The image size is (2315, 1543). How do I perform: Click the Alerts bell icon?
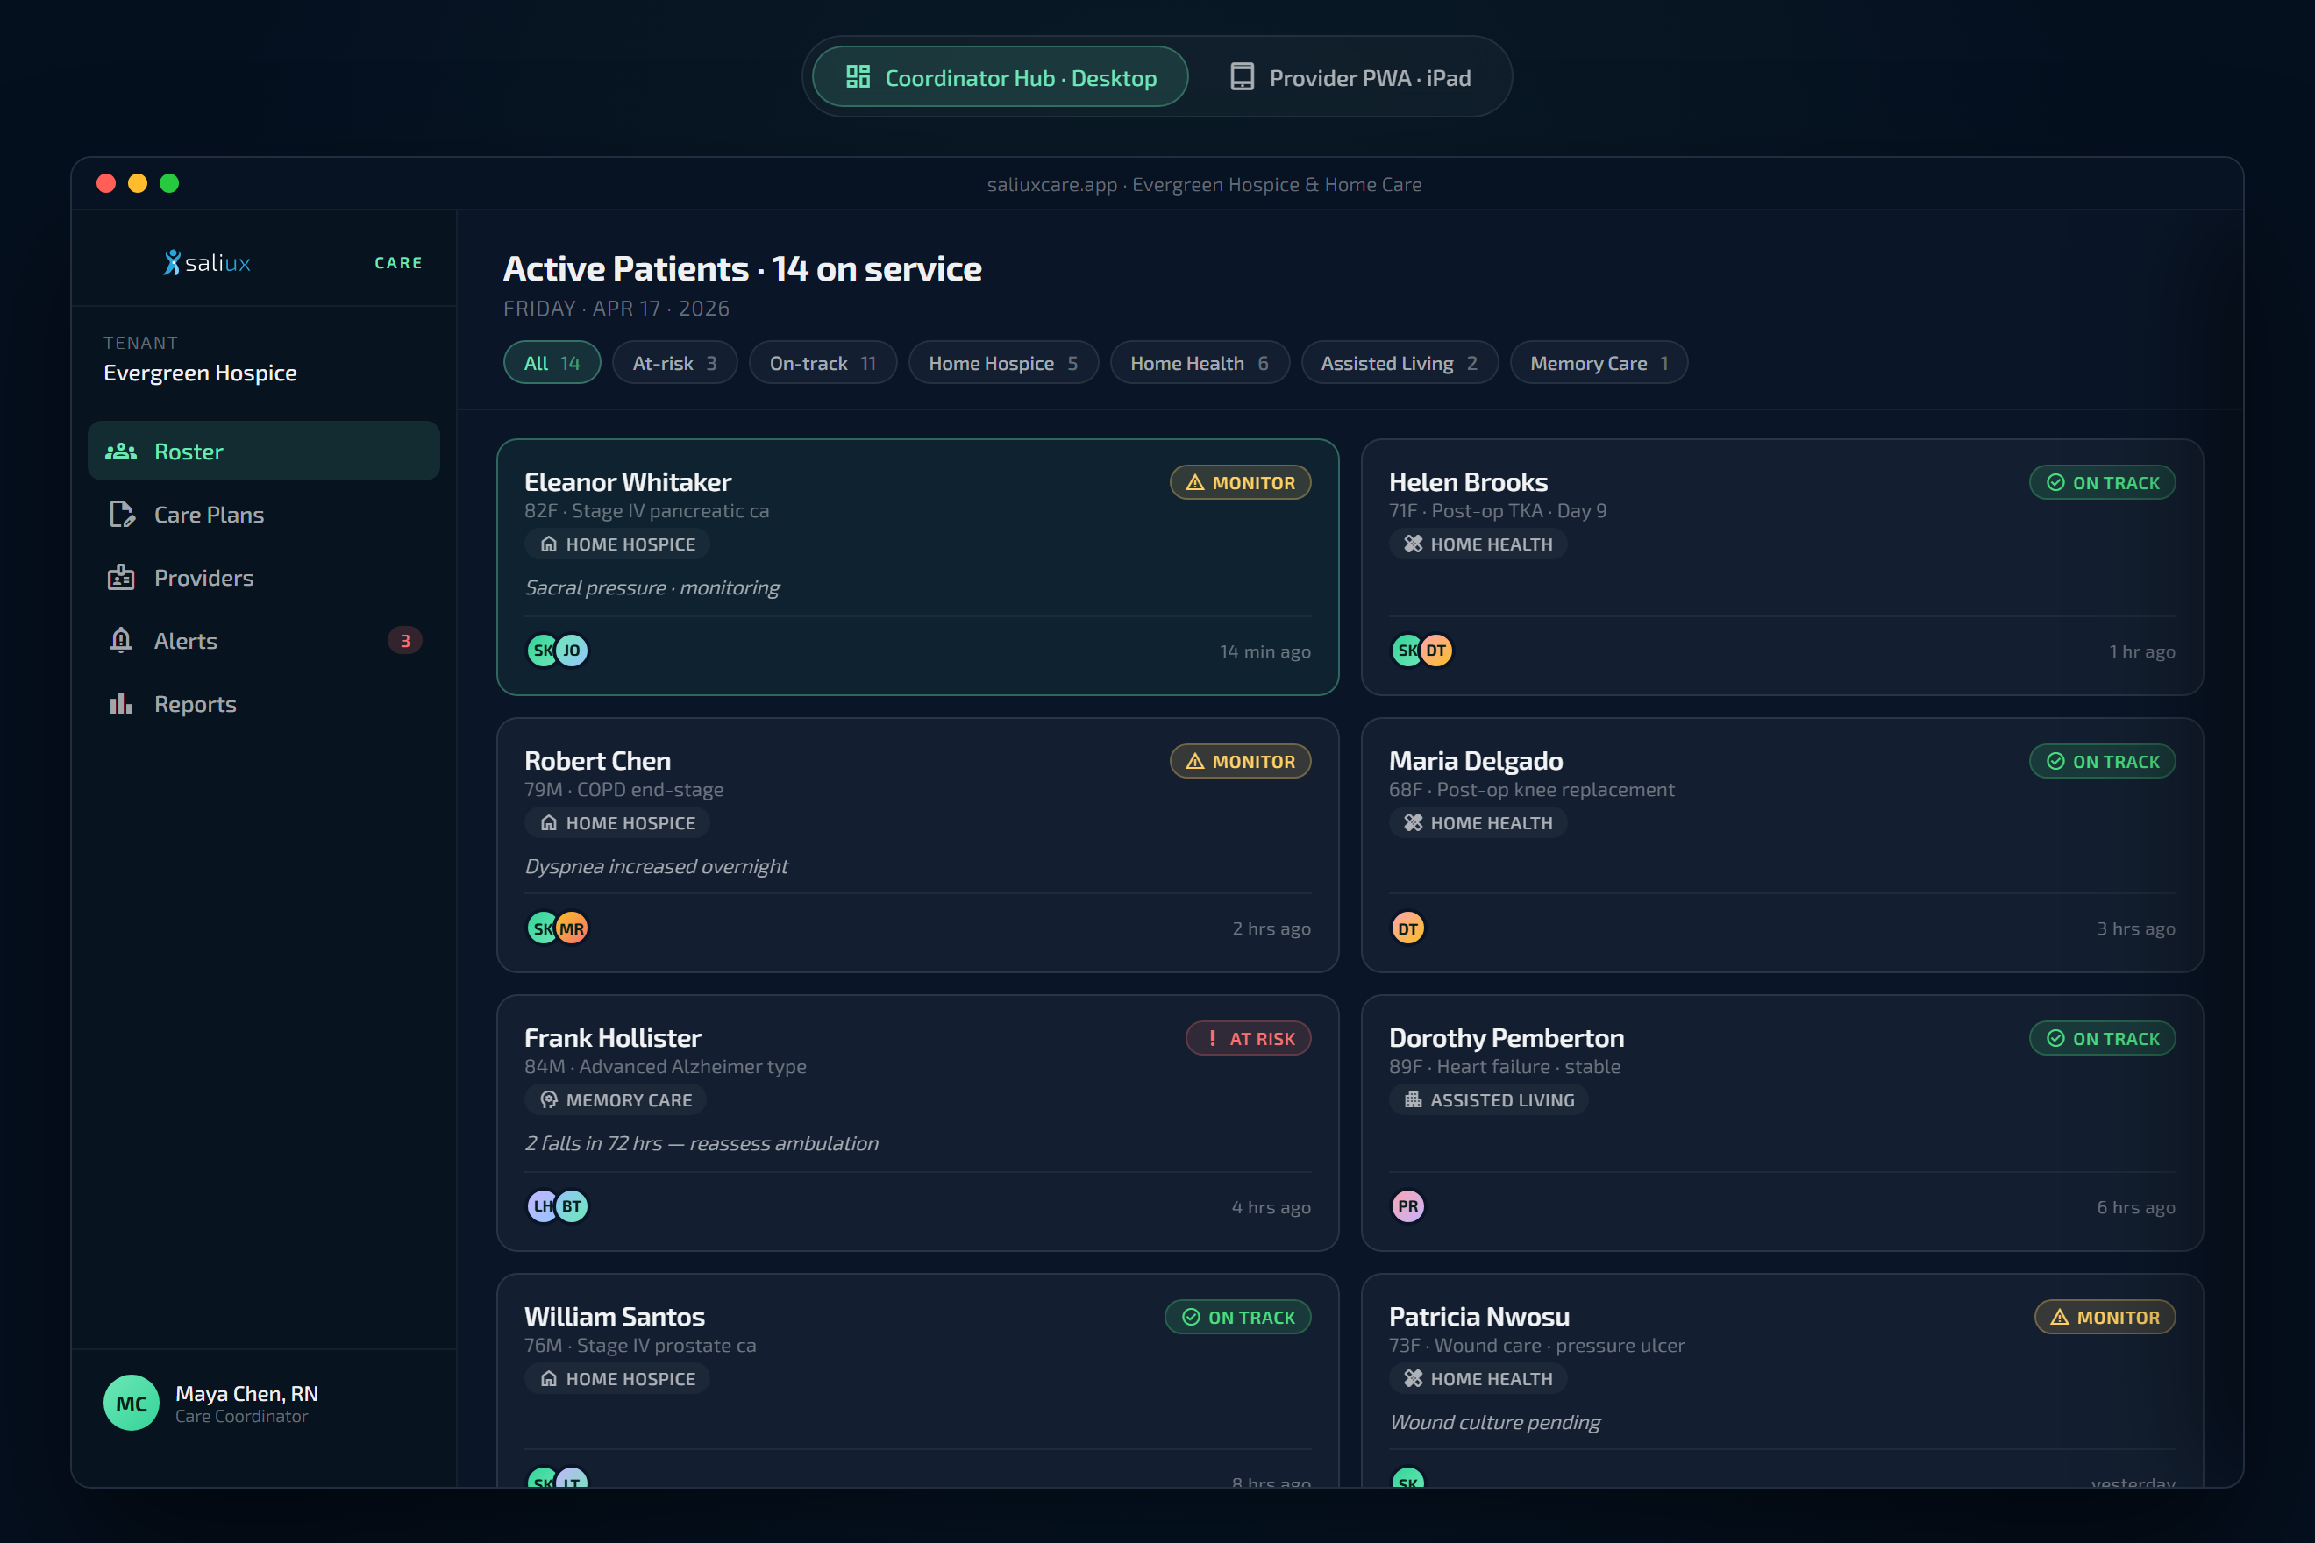121,641
